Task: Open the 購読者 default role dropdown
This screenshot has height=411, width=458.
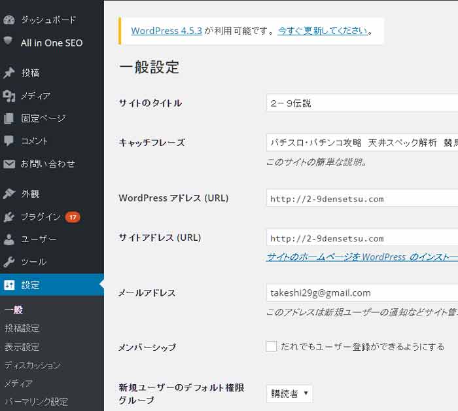Action: 289,394
